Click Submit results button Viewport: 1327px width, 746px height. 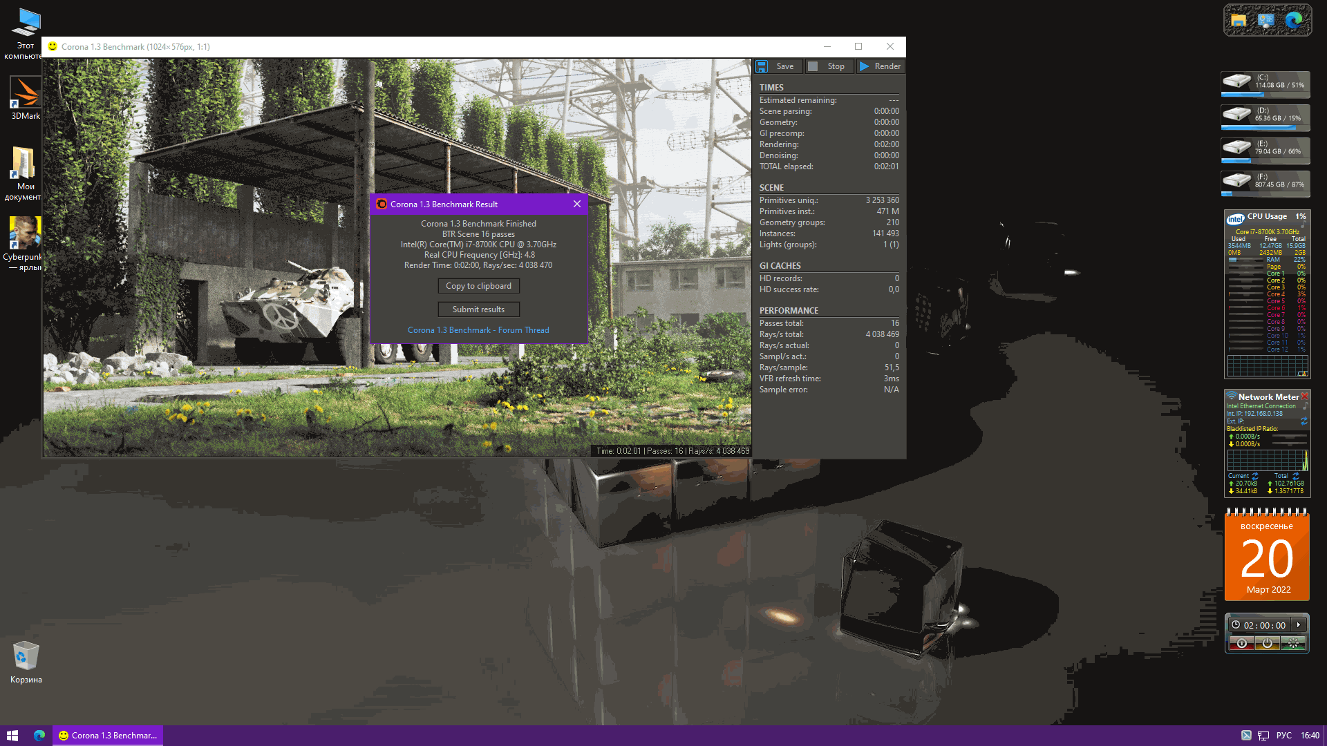(478, 309)
